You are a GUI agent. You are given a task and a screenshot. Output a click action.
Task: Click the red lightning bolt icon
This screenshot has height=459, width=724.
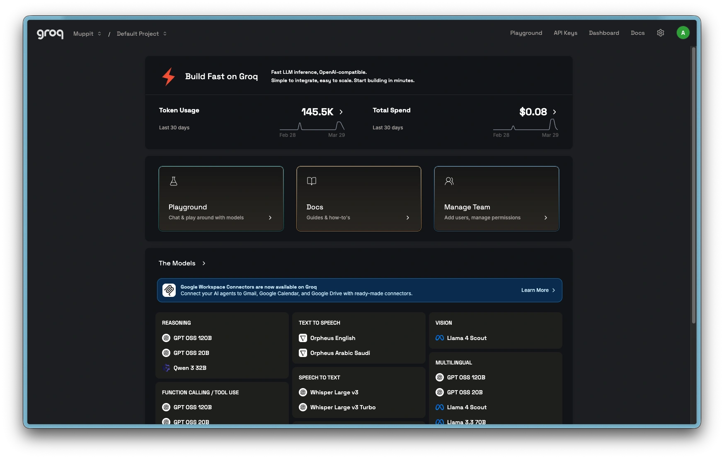tap(168, 77)
